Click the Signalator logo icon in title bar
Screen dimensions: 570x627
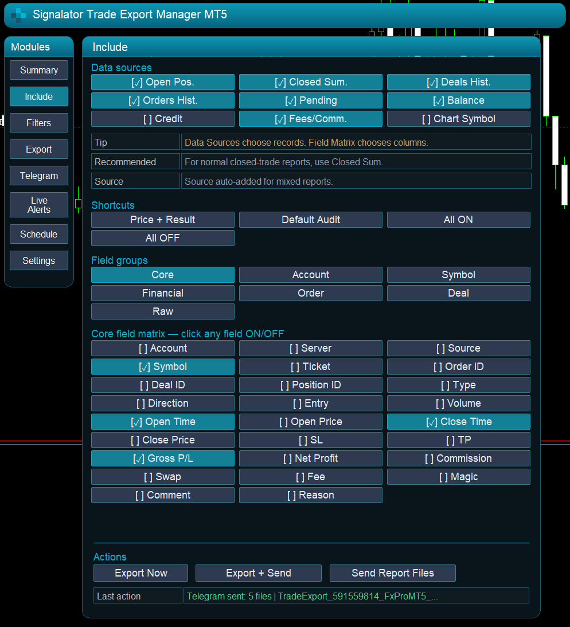coord(18,15)
